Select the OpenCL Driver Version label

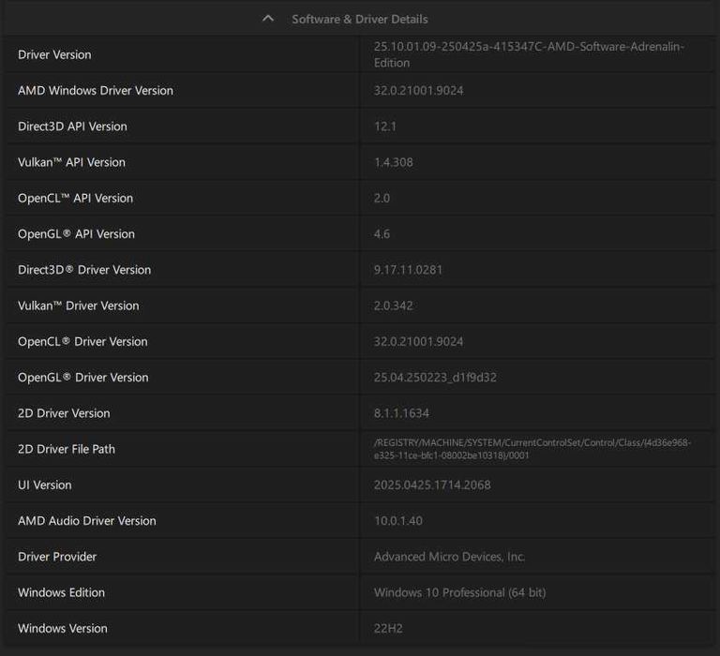point(82,341)
